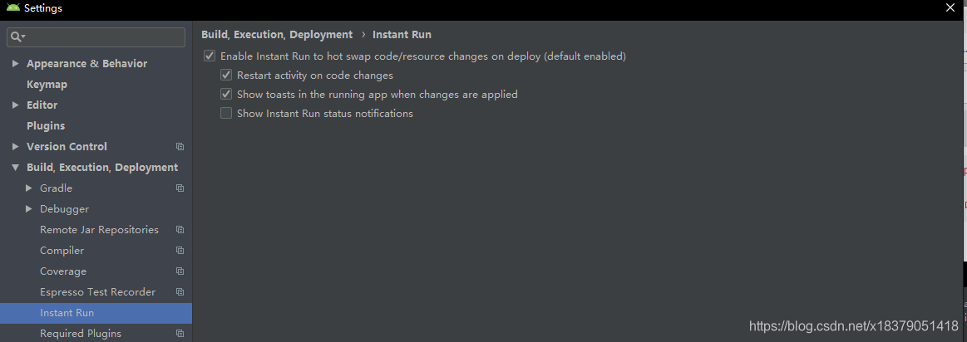Expand the Debugger tree node
This screenshot has width=967, height=342.
29,209
